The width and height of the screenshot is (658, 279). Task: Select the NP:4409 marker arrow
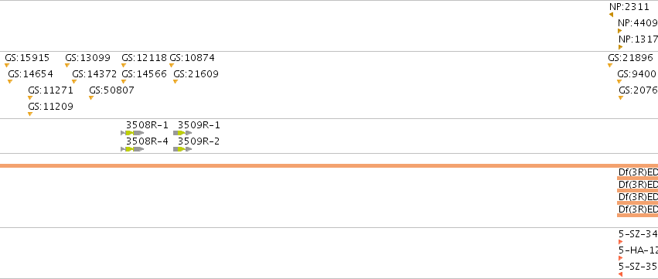[x=620, y=31]
